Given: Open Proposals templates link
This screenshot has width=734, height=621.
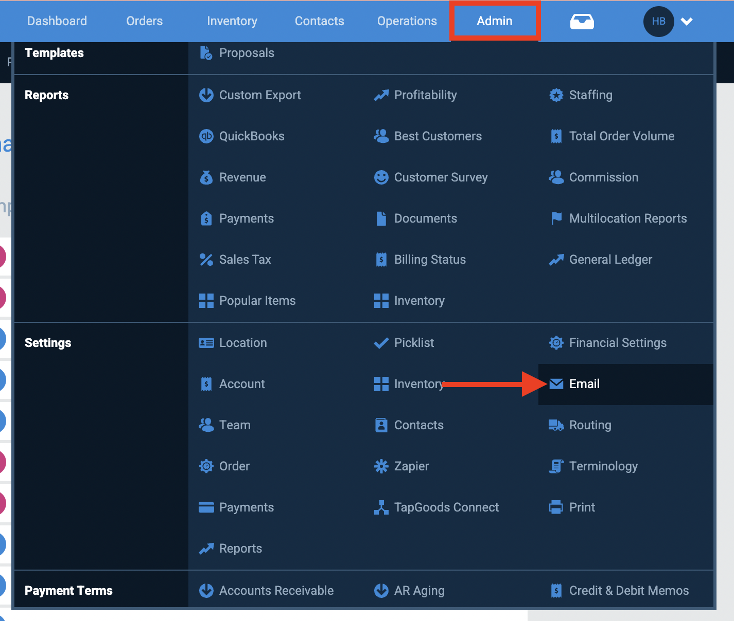Looking at the screenshot, I should (x=247, y=53).
